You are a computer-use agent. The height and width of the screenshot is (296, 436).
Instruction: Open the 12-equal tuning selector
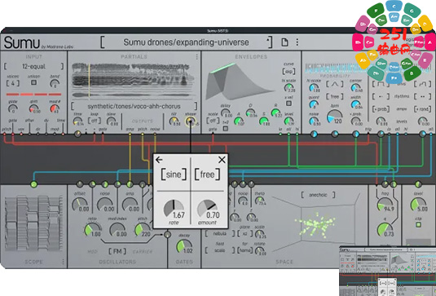(33, 67)
